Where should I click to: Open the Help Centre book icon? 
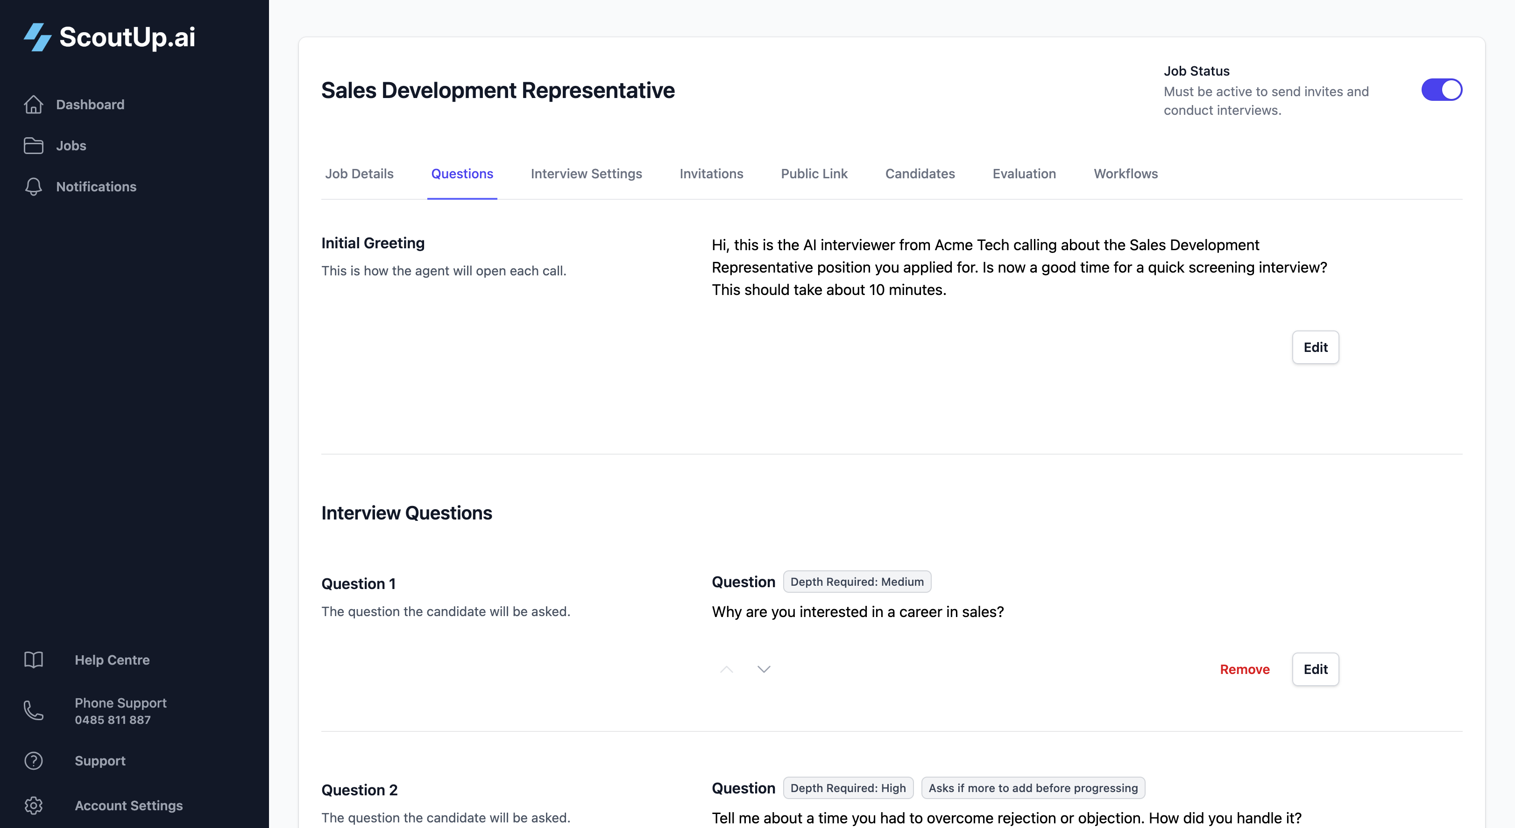point(34,660)
